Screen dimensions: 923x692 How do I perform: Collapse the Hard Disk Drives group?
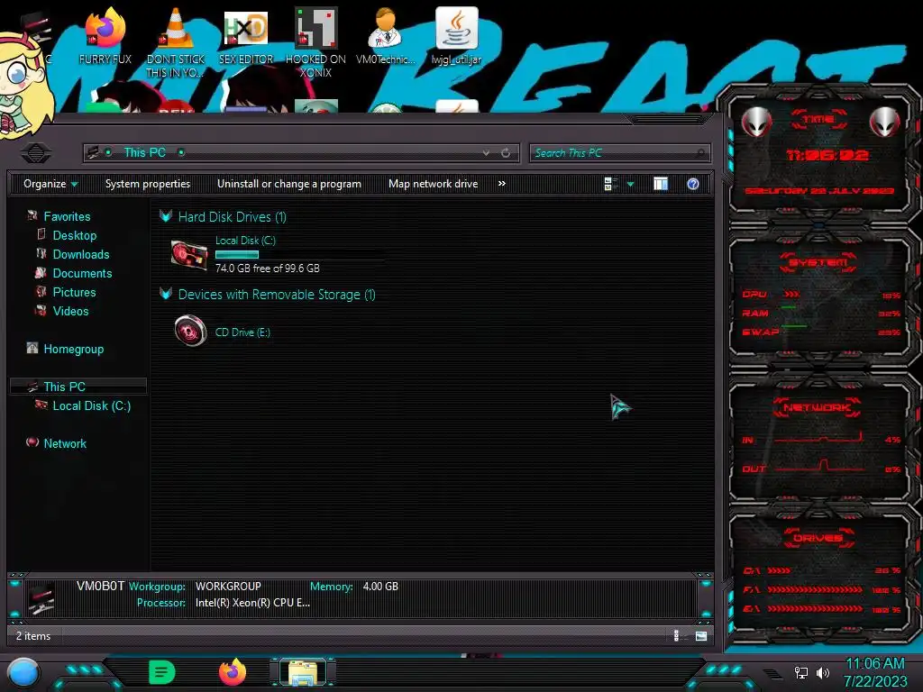(166, 216)
